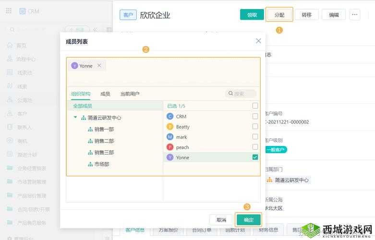
Task: Click the 简道云研发中心 department tag on the customer page
Action: (x=289, y=180)
